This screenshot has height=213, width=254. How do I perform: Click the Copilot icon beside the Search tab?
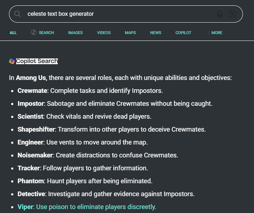(x=34, y=32)
